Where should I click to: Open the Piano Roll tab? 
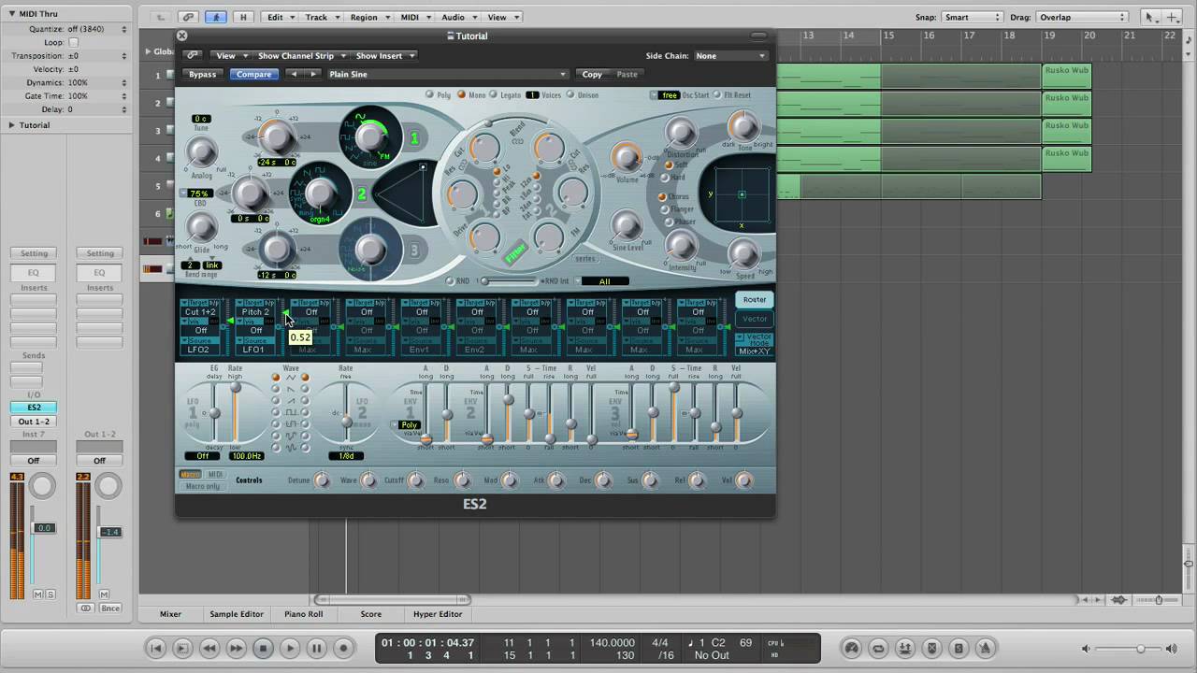[303, 614]
